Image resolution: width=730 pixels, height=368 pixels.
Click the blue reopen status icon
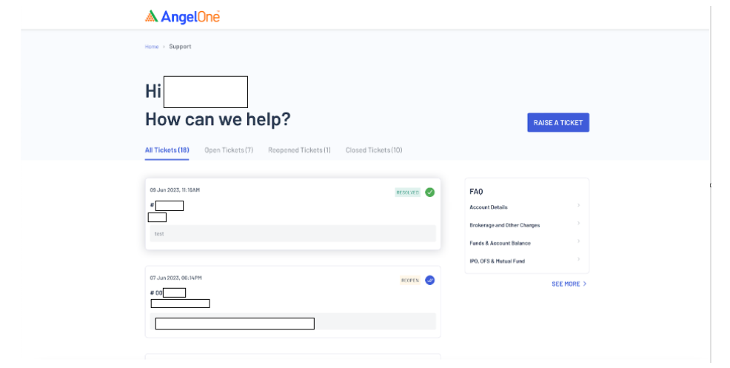coord(430,281)
